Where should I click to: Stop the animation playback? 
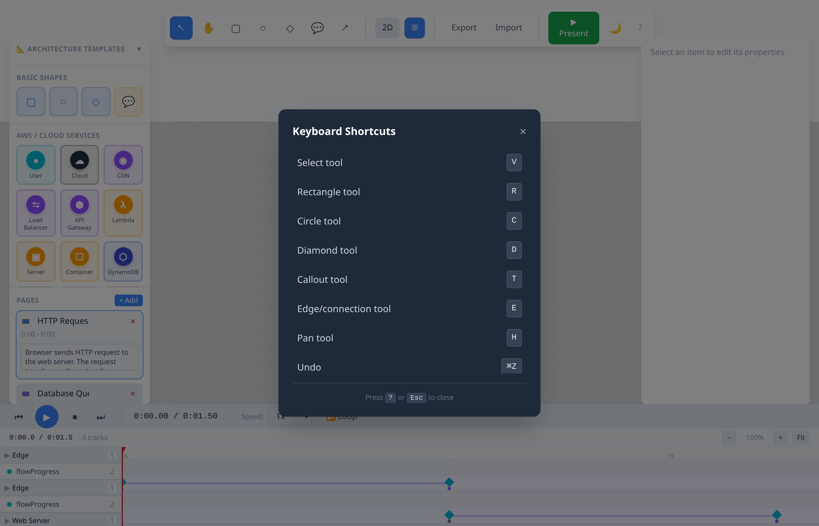[75, 417]
